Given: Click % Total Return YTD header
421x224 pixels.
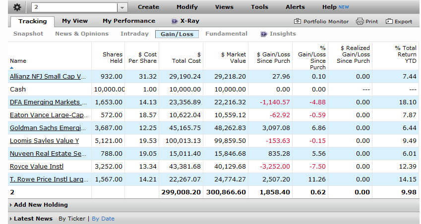Looking at the screenshot, I should point(406,54).
